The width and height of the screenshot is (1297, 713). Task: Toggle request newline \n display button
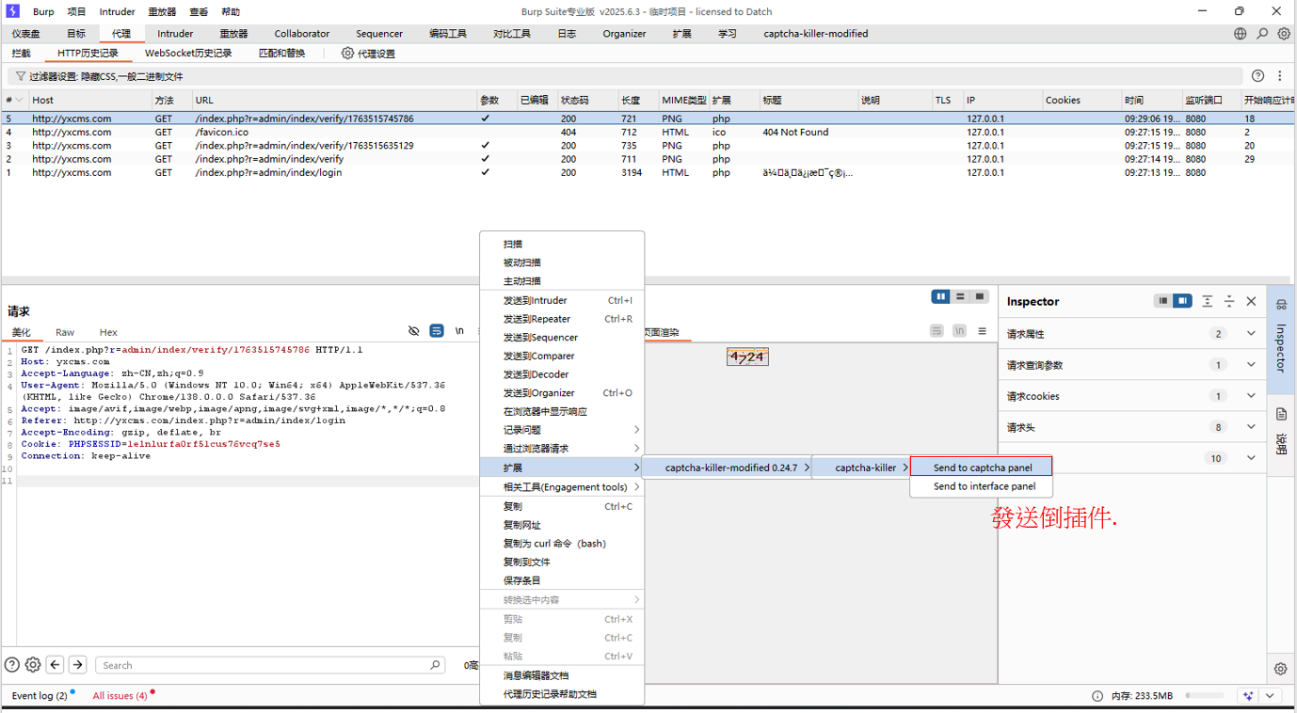[x=459, y=331]
